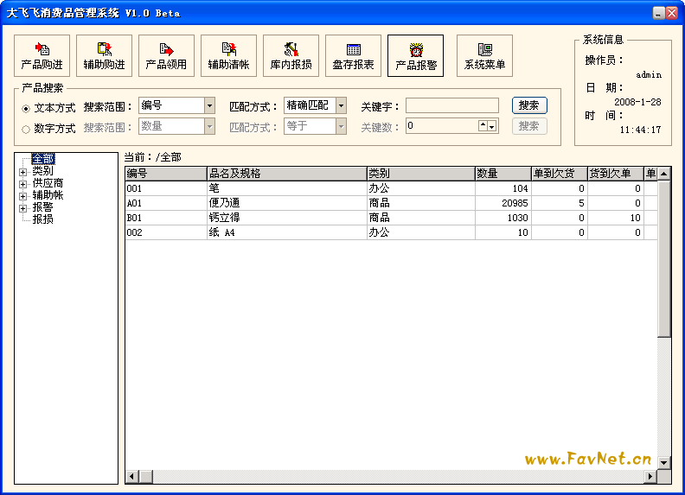This screenshot has width=685, height=495.
Task: Decrease 关键数 value with down spinner
Action: tap(492, 126)
